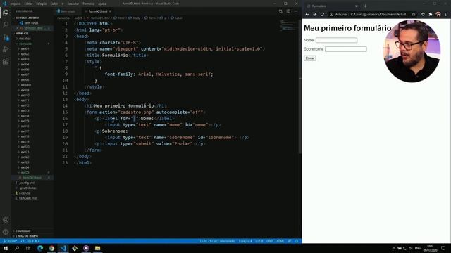Open the Editar menu
451x253 pixels.
(28, 4)
